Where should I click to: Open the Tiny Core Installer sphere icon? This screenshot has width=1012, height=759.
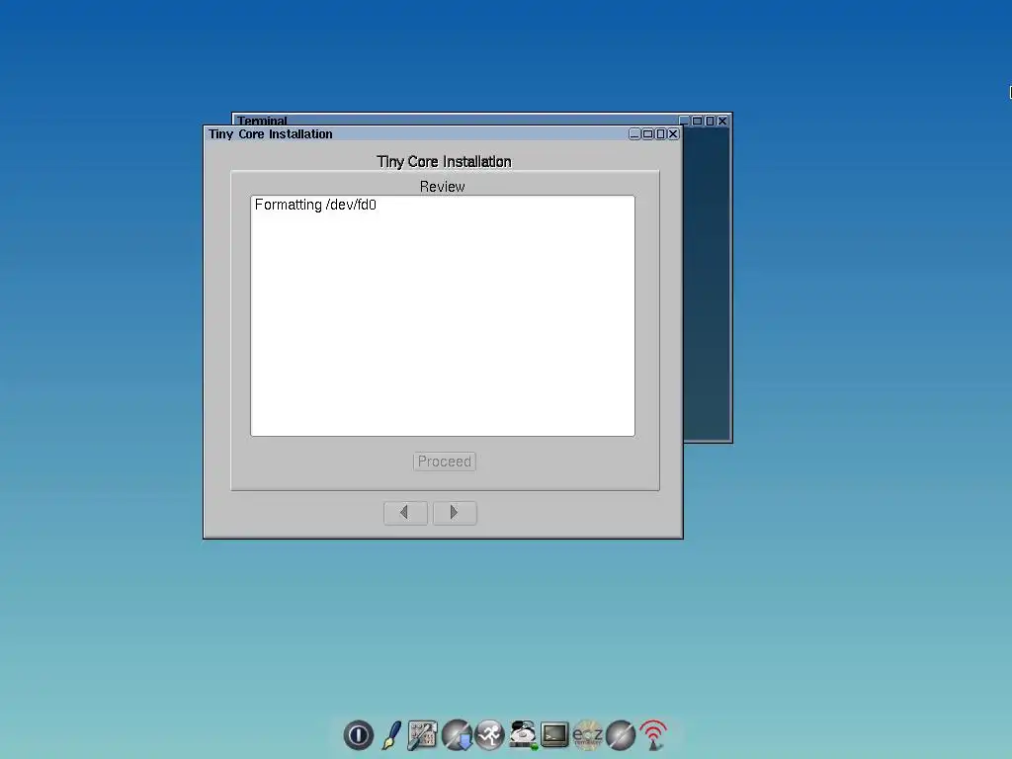pyautogui.click(x=621, y=735)
